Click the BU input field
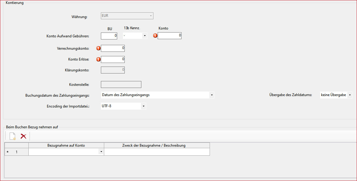The width and height of the screenshot is (357, 181). (109, 36)
